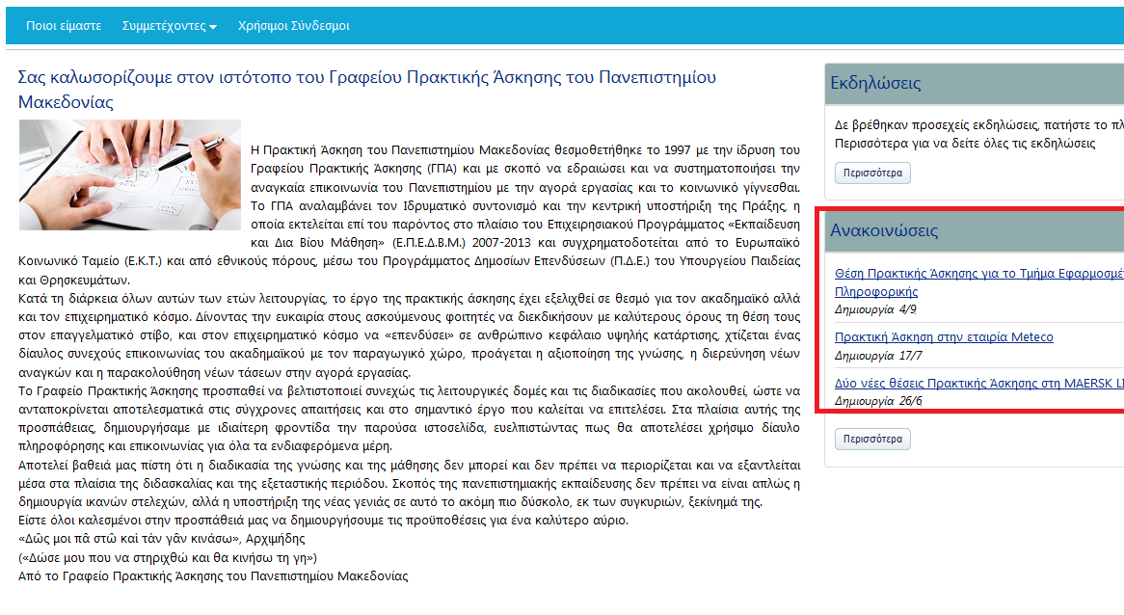The width and height of the screenshot is (1124, 615).
Task: Open the MAERSK internship positions announcement
Action: tap(979, 384)
